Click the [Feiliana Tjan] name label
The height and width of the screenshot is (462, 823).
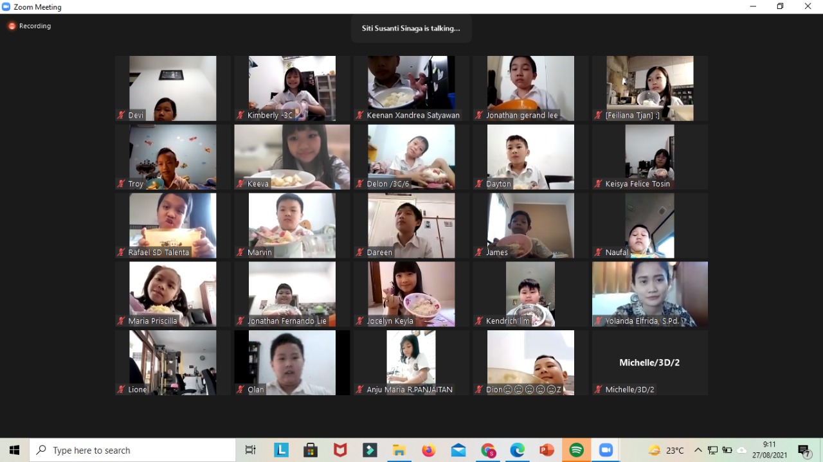tap(633, 116)
